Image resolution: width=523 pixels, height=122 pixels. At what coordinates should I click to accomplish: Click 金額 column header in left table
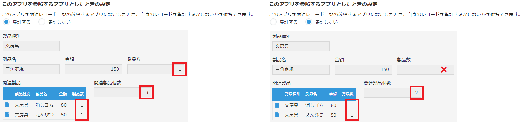click(63, 94)
